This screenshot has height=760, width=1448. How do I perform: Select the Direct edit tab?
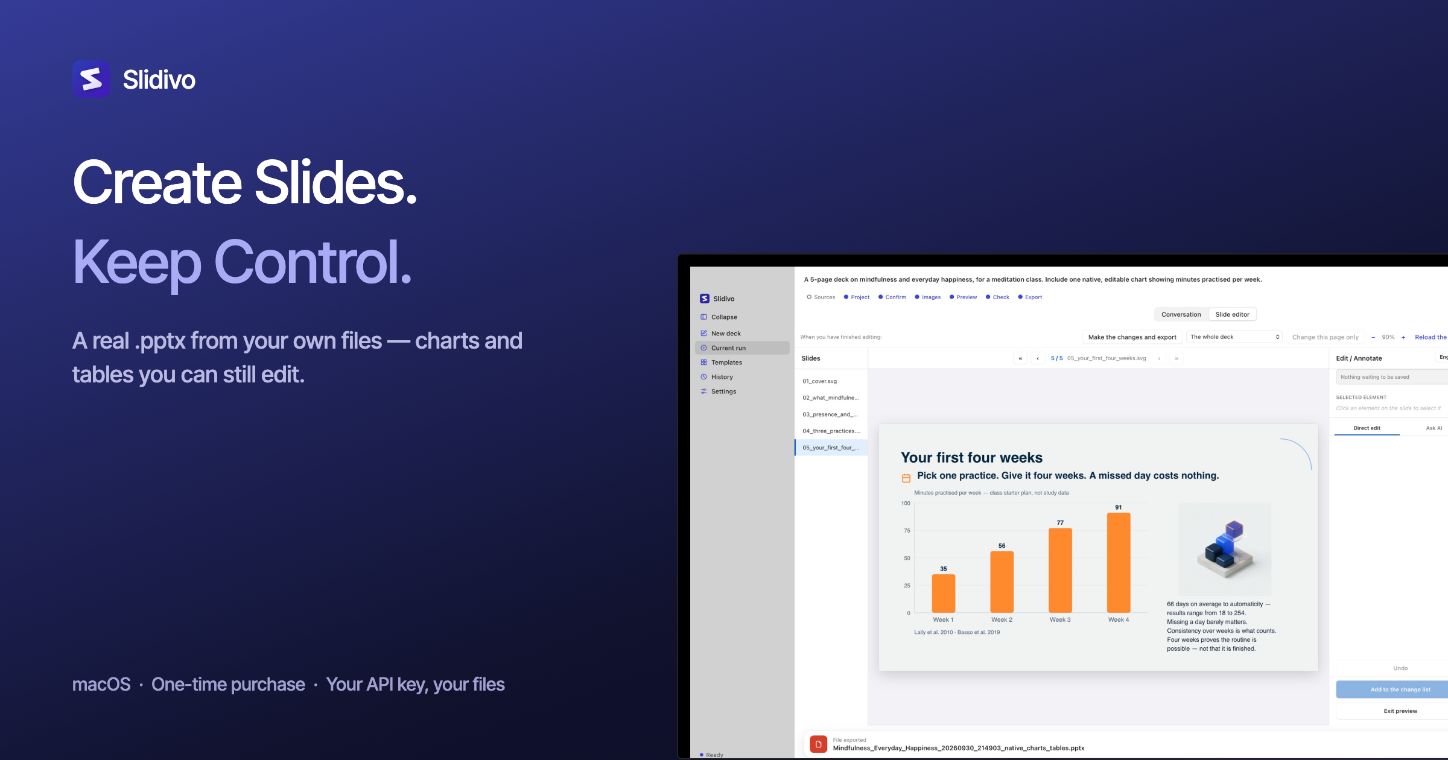1367,428
